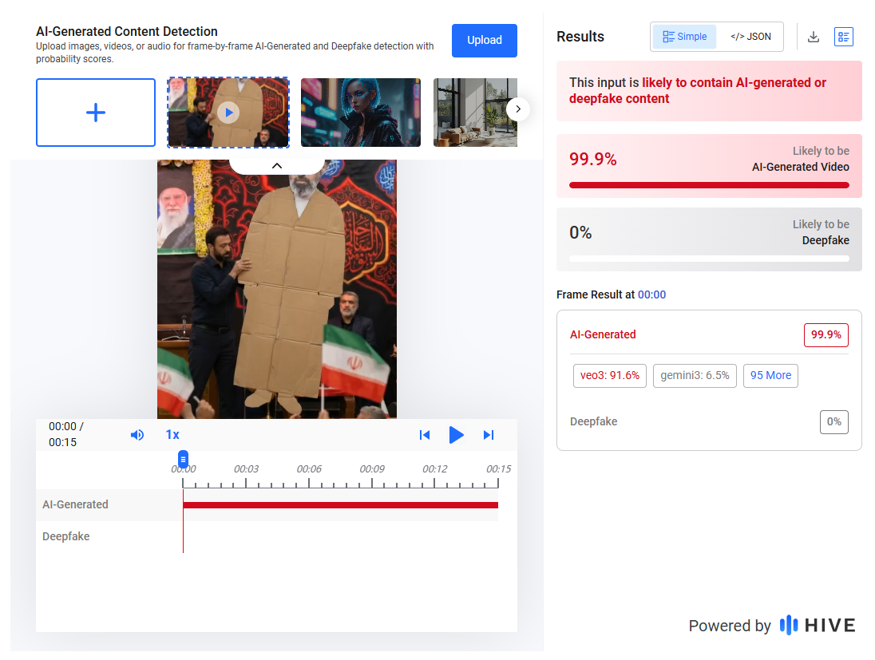
Task: Expand the 95 More model results
Action: [770, 375]
